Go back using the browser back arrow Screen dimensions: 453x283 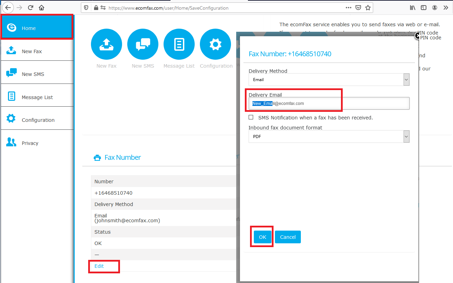click(8, 8)
